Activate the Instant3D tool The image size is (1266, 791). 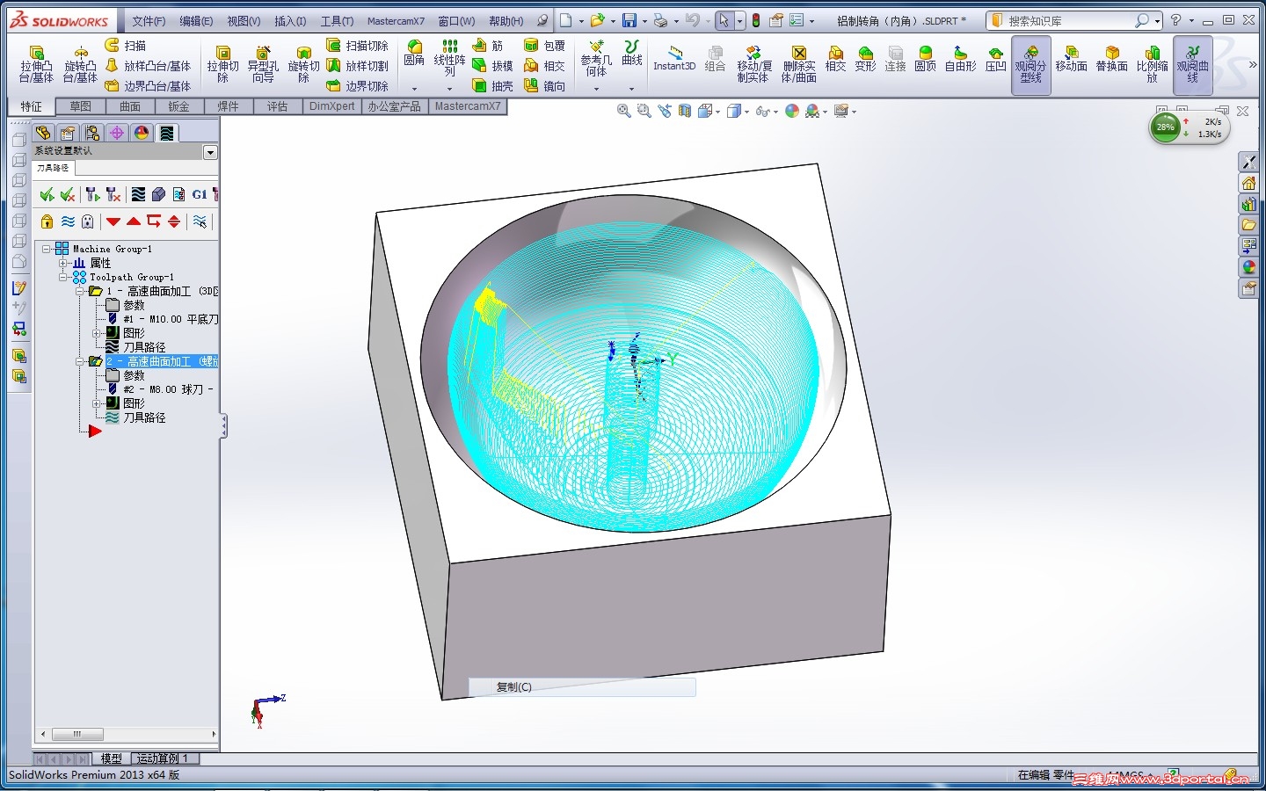(x=674, y=59)
